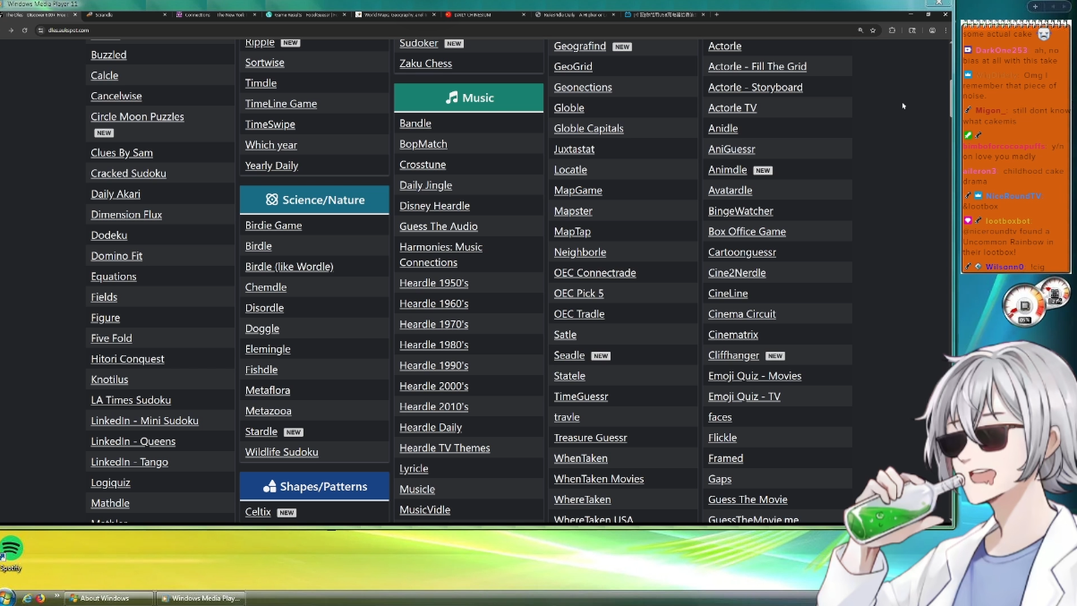Open Birdie Game in Science/Nature
The width and height of the screenshot is (1077, 606).
pos(273,226)
